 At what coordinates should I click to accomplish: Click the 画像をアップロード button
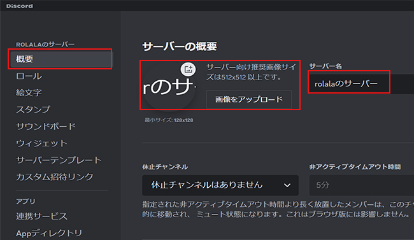tap(249, 99)
